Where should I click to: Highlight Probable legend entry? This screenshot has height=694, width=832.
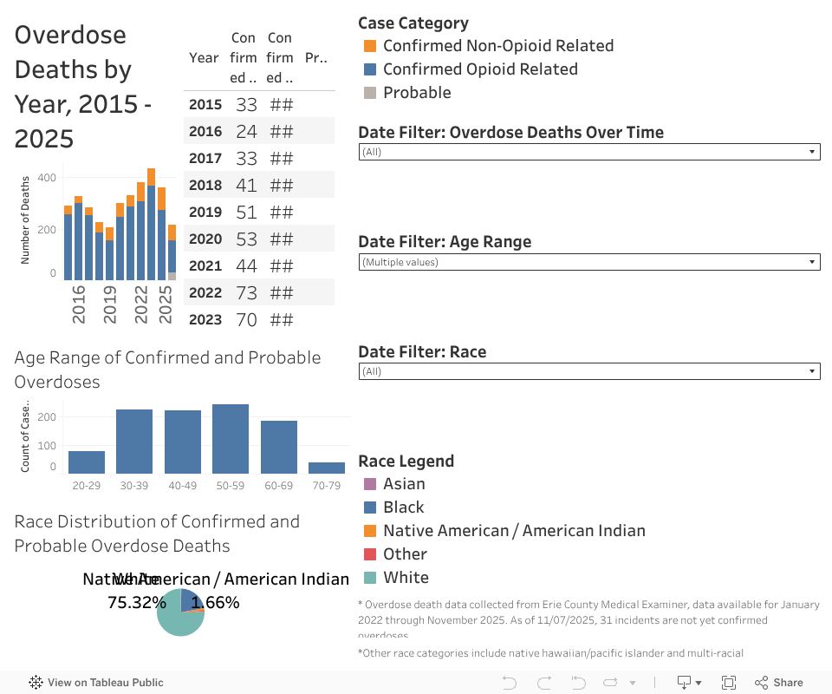coord(417,93)
